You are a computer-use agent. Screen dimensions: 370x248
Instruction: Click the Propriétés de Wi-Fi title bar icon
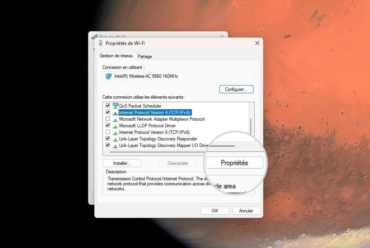tap(101, 43)
